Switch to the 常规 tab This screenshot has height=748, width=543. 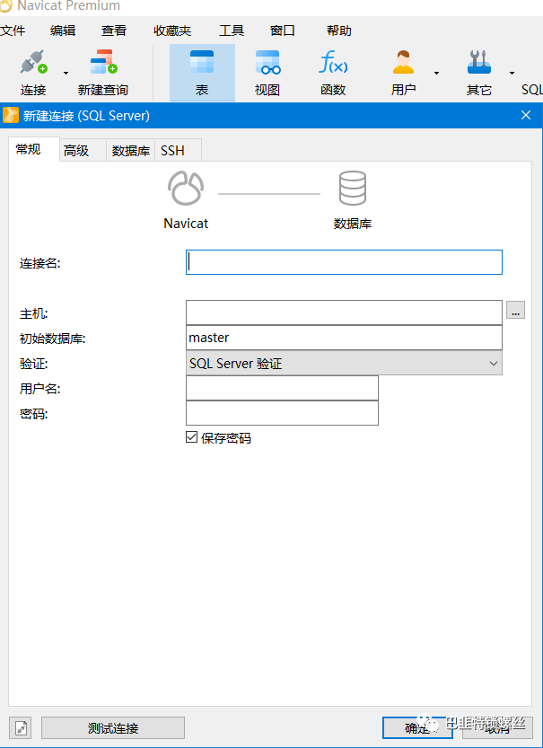34,149
